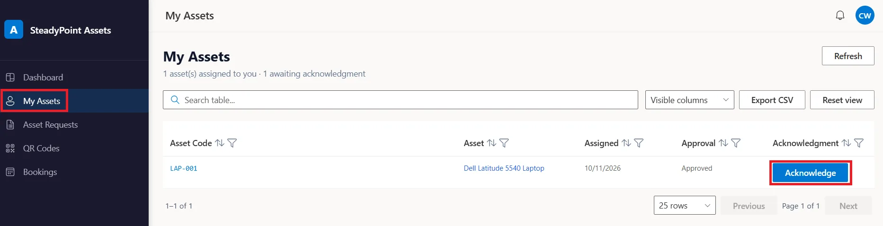This screenshot has height=226, width=883.
Task: Filter the Asset Code column
Action: coord(232,143)
